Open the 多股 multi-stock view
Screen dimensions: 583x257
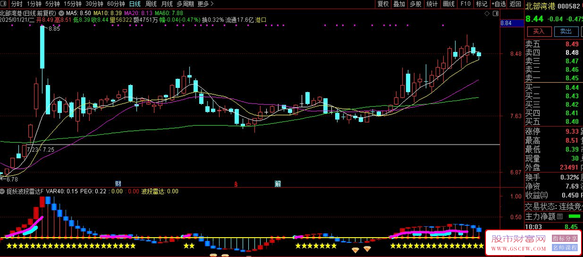(x=415, y=4)
